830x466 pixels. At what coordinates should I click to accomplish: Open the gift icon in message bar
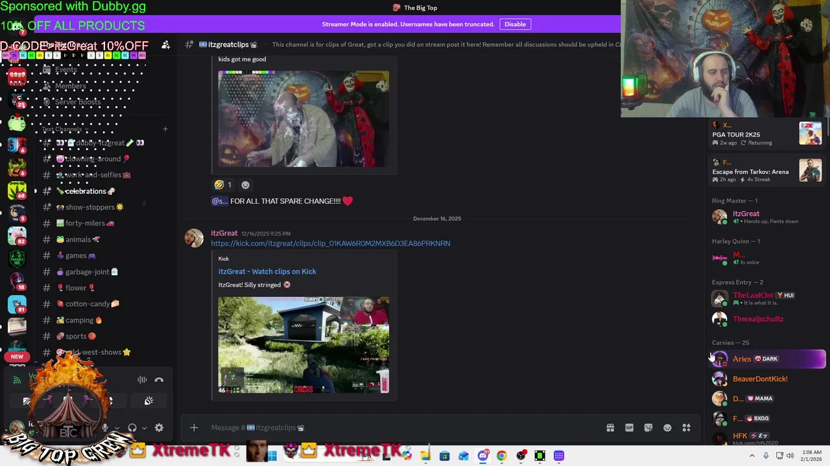[610, 428]
